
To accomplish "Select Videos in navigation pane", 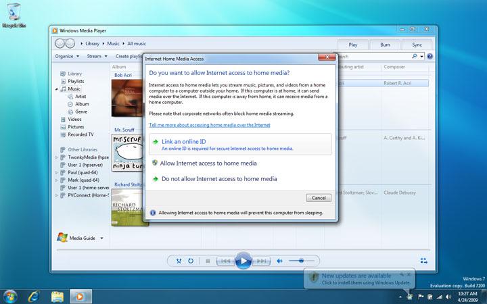I will click(x=74, y=119).
